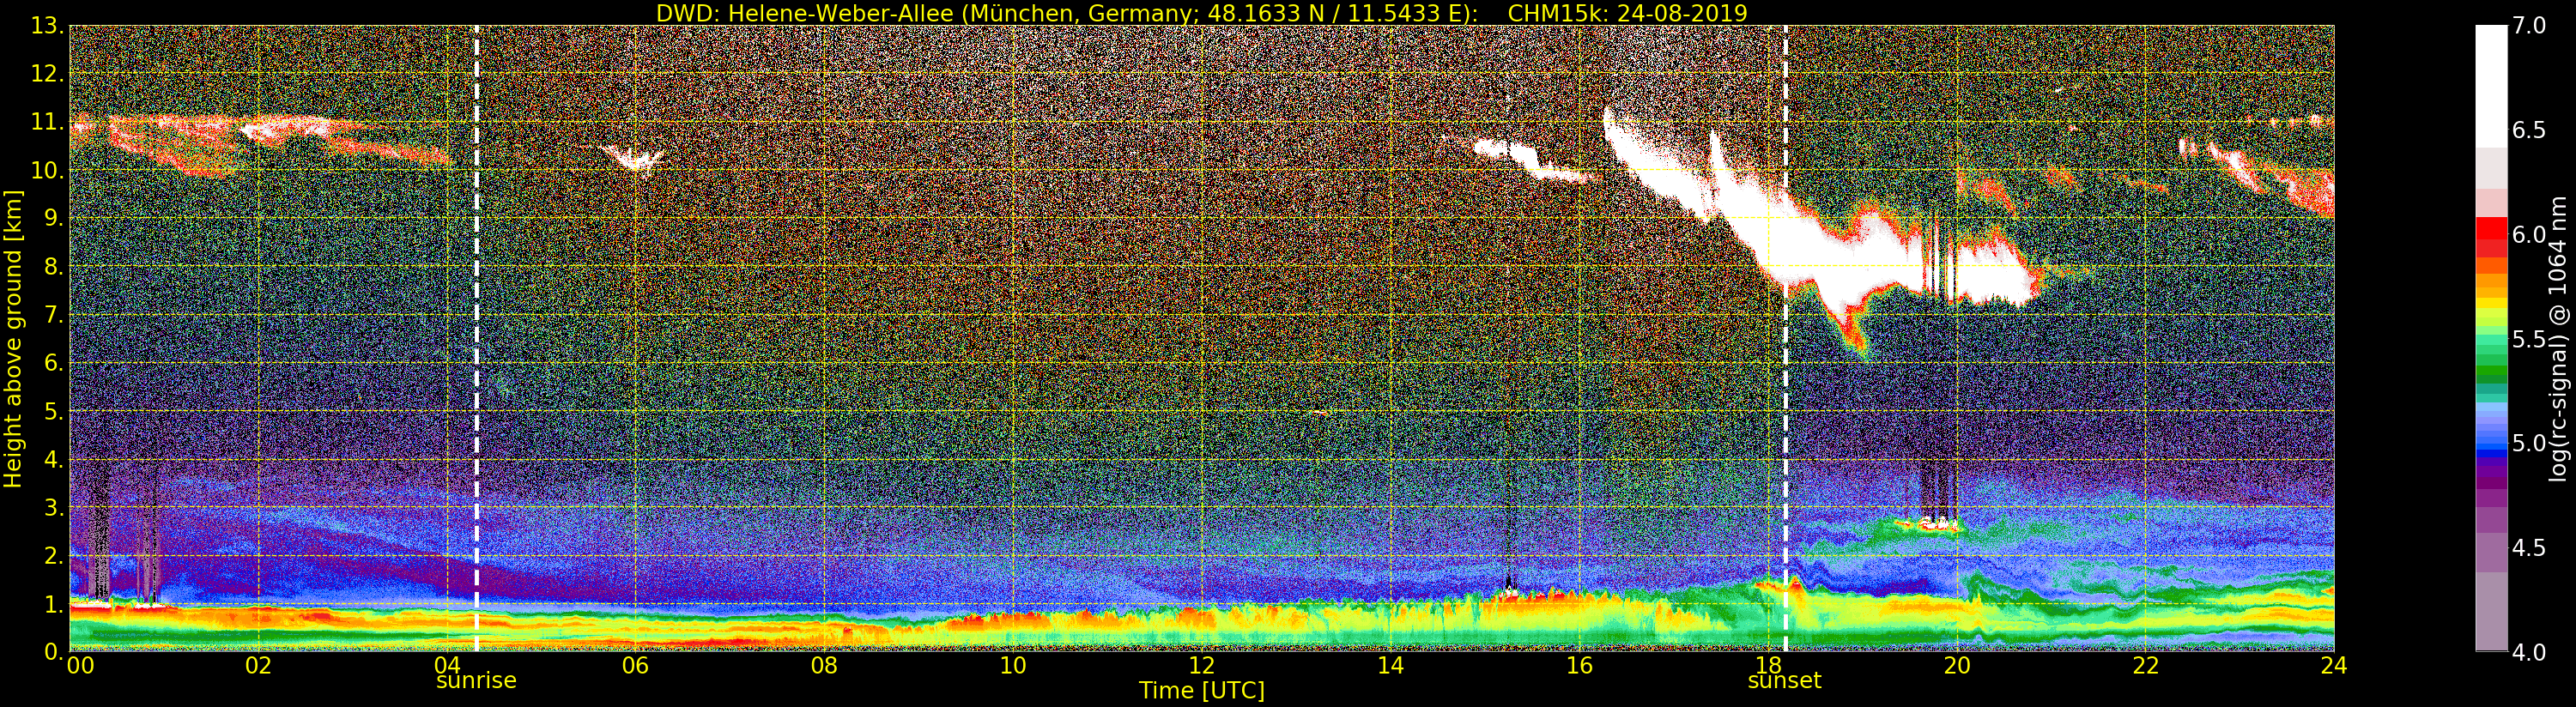Click the "7." height axis tick label
The width and height of the screenshot is (2576, 707).
[54, 315]
